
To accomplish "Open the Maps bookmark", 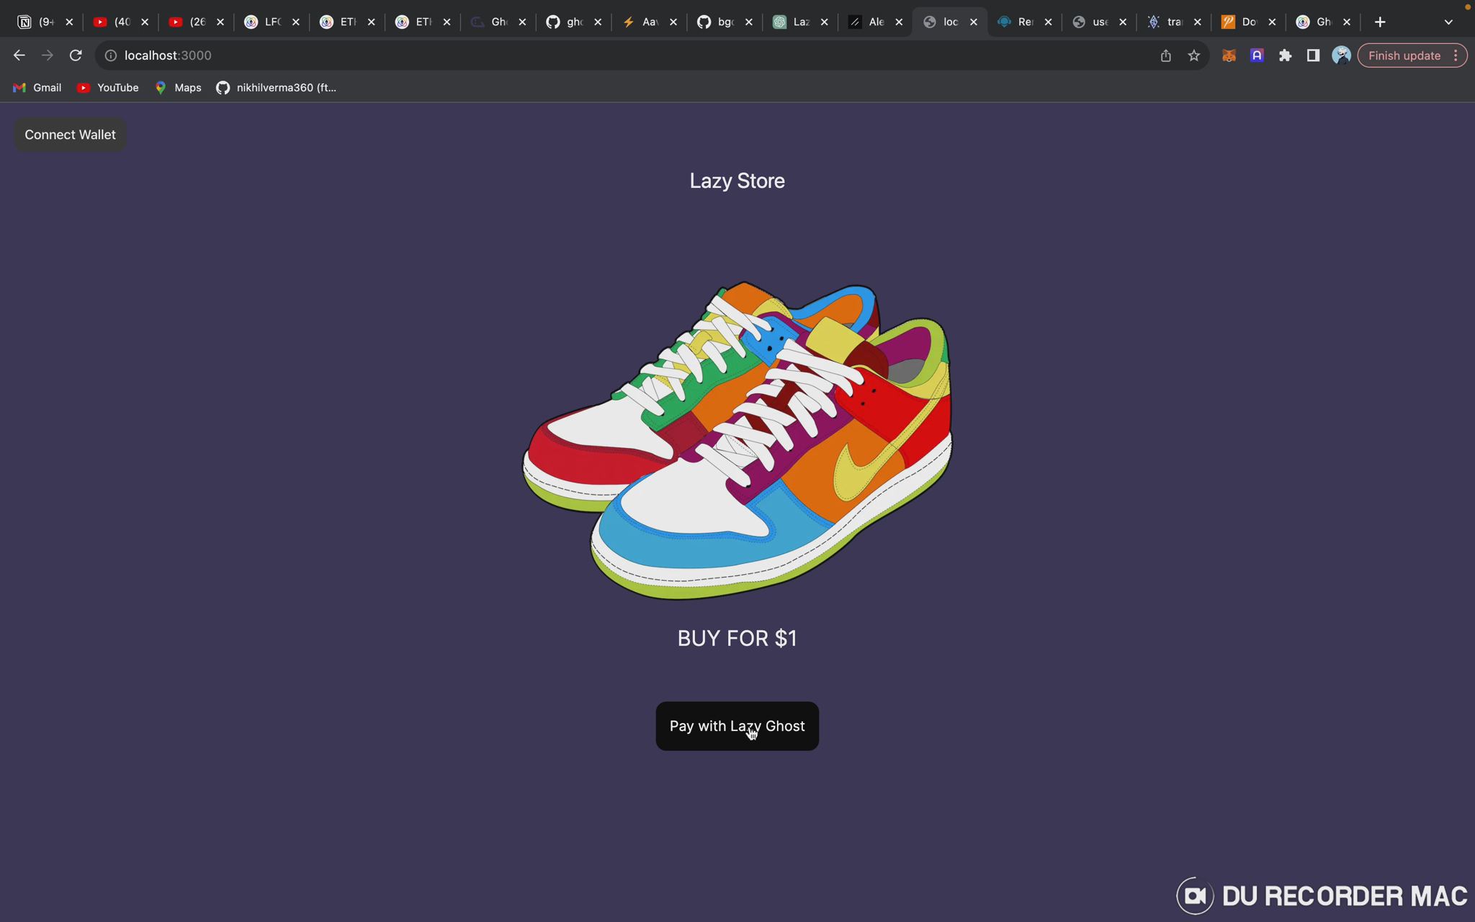I will [178, 88].
